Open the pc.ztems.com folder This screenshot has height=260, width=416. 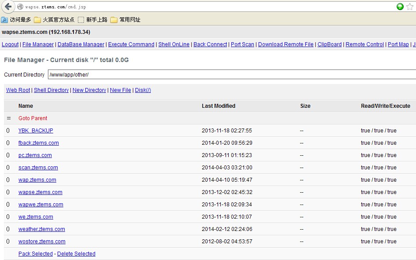[35, 155]
